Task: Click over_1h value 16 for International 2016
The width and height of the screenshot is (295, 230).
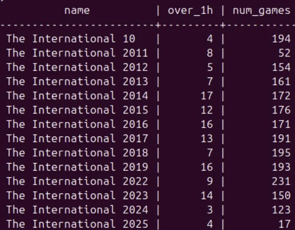Action: pos(207,124)
